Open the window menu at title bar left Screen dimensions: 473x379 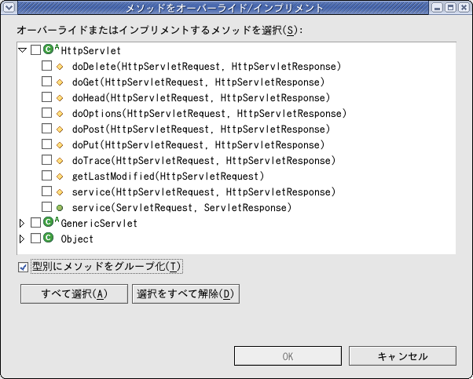[9, 7]
